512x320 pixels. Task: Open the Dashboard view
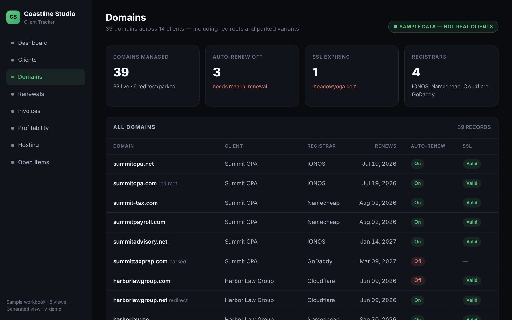click(x=46, y=43)
